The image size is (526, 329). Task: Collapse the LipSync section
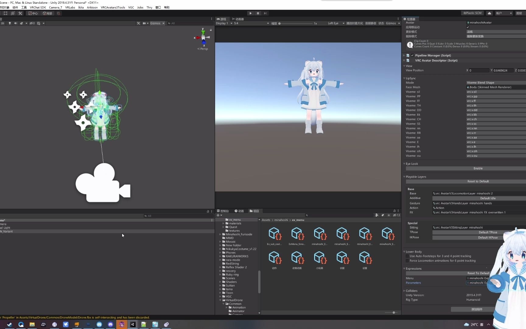click(x=404, y=78)
